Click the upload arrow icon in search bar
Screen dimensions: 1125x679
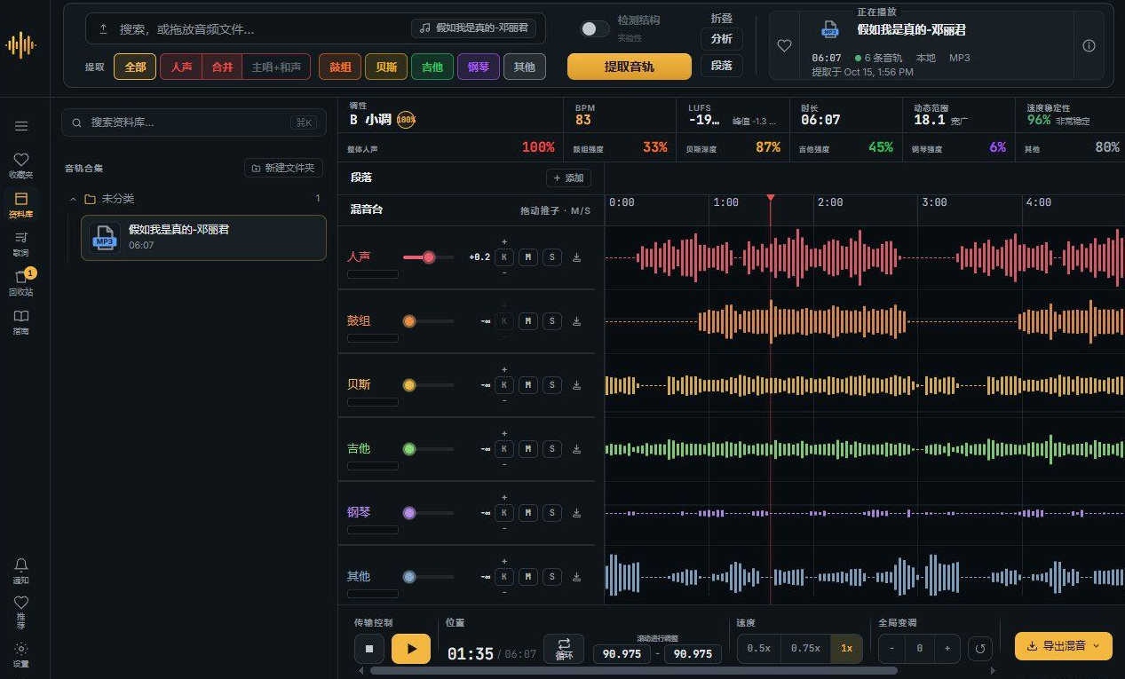point(103,29)
